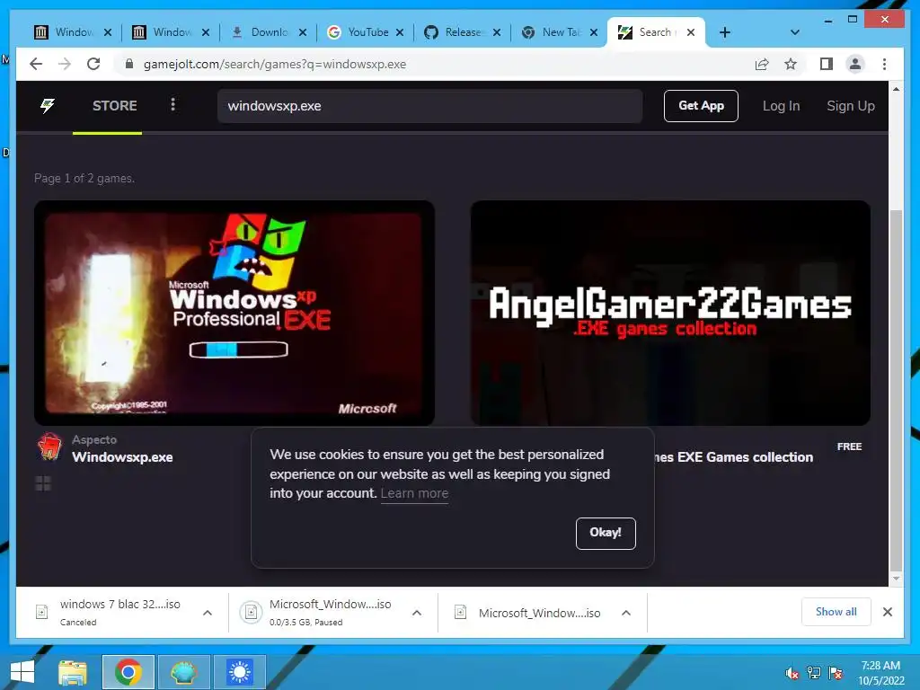Click the Log In link

(781, 106)
